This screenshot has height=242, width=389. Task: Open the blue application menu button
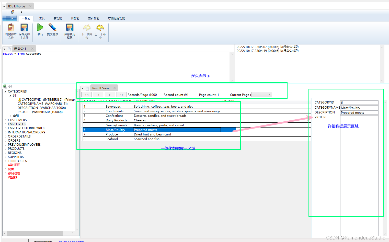(9, 18)
